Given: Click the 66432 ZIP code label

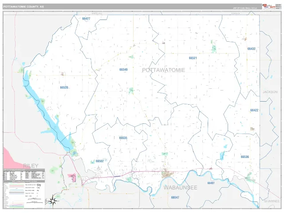Looking at the screenshot, I should 252,49.
